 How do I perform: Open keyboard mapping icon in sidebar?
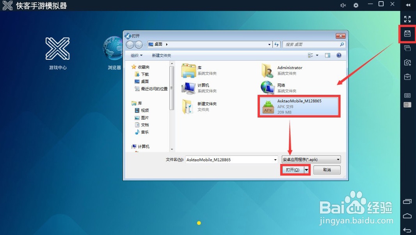[x=407, y=96]
